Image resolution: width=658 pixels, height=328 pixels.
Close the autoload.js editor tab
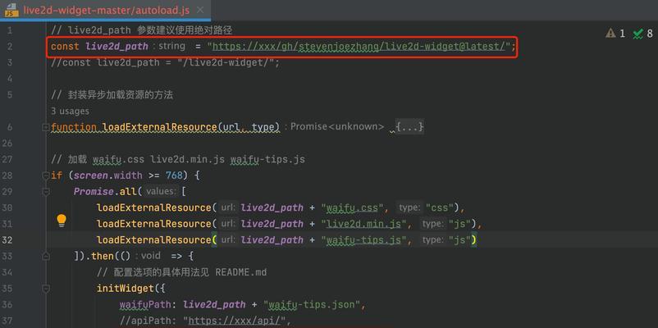[x=200, y=10]
